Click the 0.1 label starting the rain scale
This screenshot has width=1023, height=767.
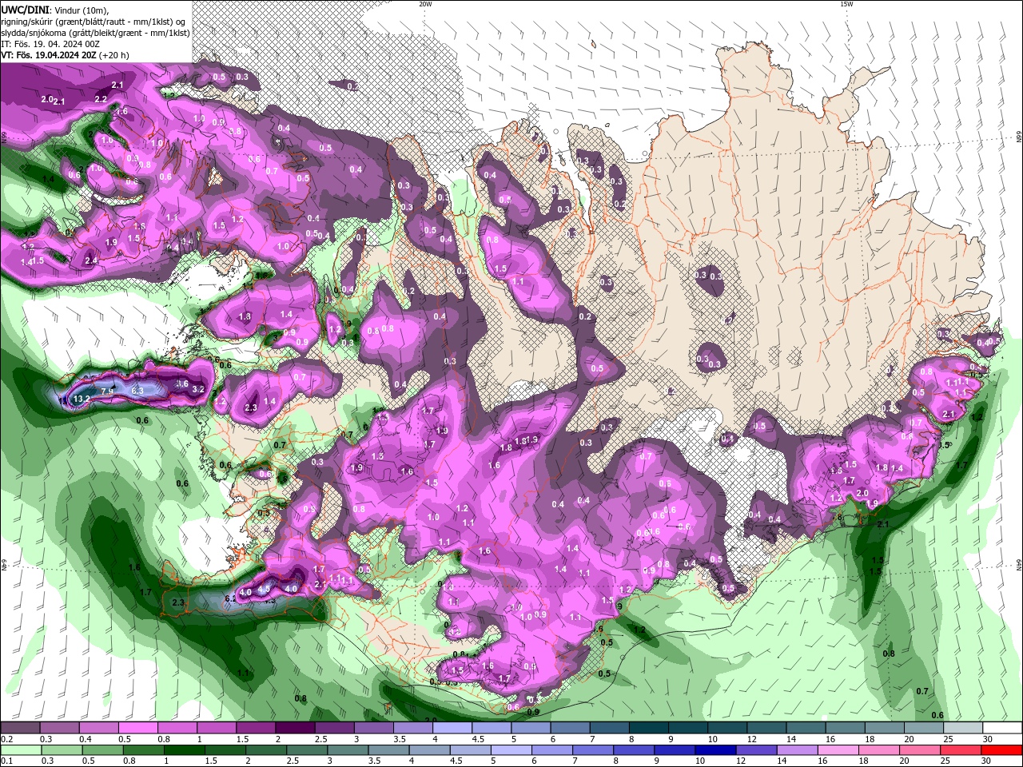[6, 761]
